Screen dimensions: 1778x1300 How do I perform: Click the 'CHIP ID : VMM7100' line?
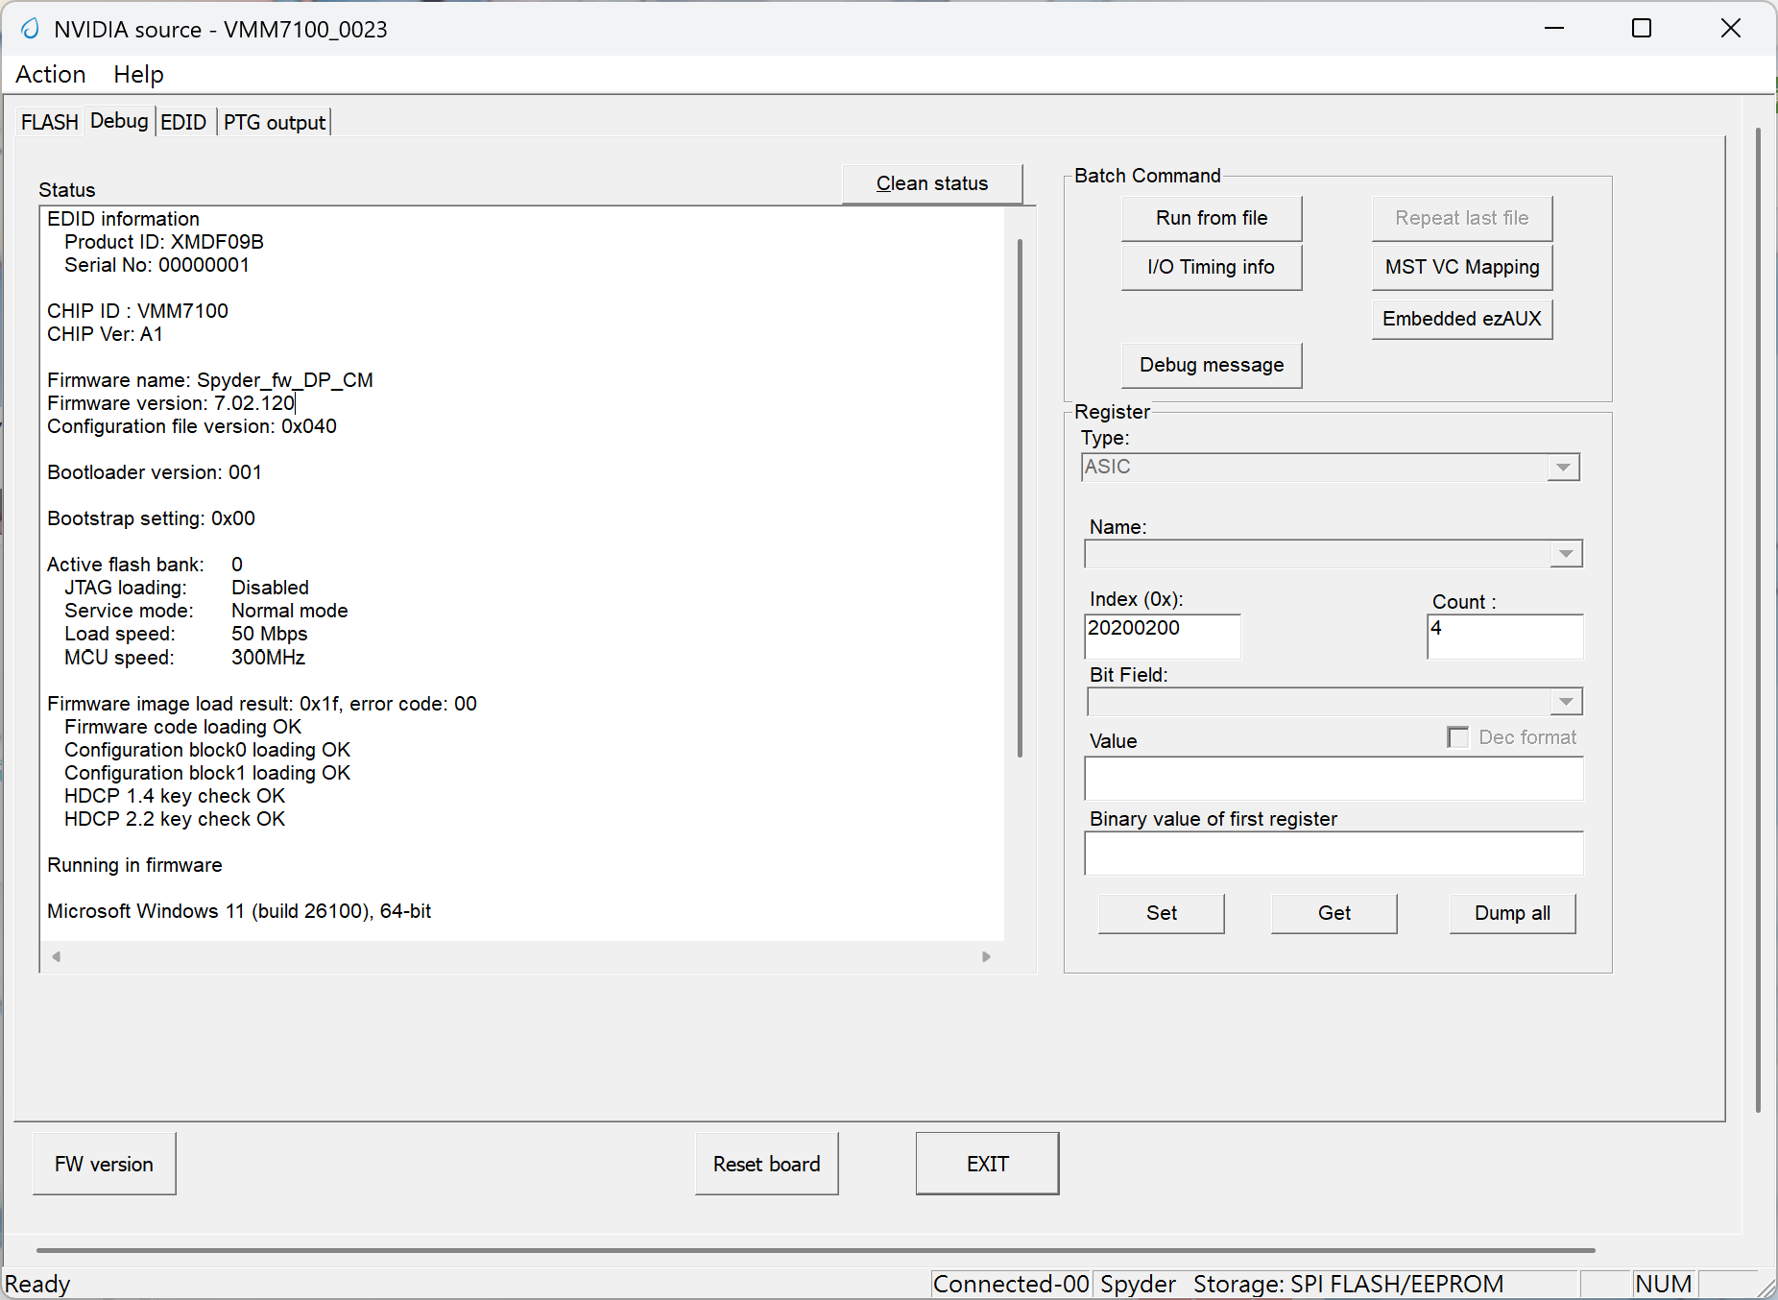[x=137, y=311]
